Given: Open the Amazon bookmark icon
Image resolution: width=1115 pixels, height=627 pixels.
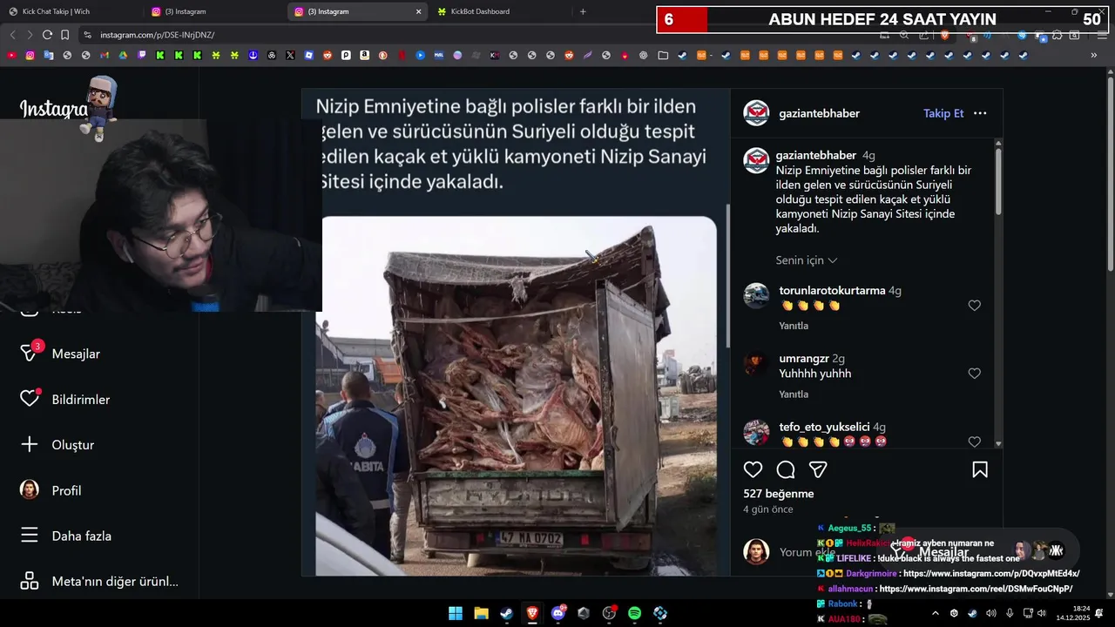Looking at the screenshot, I should click(x=364, y=55).
